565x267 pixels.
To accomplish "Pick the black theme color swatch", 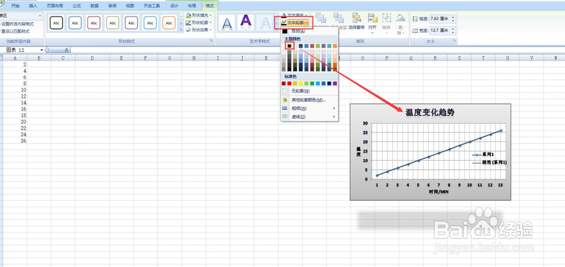I will (x=289, y=46).
